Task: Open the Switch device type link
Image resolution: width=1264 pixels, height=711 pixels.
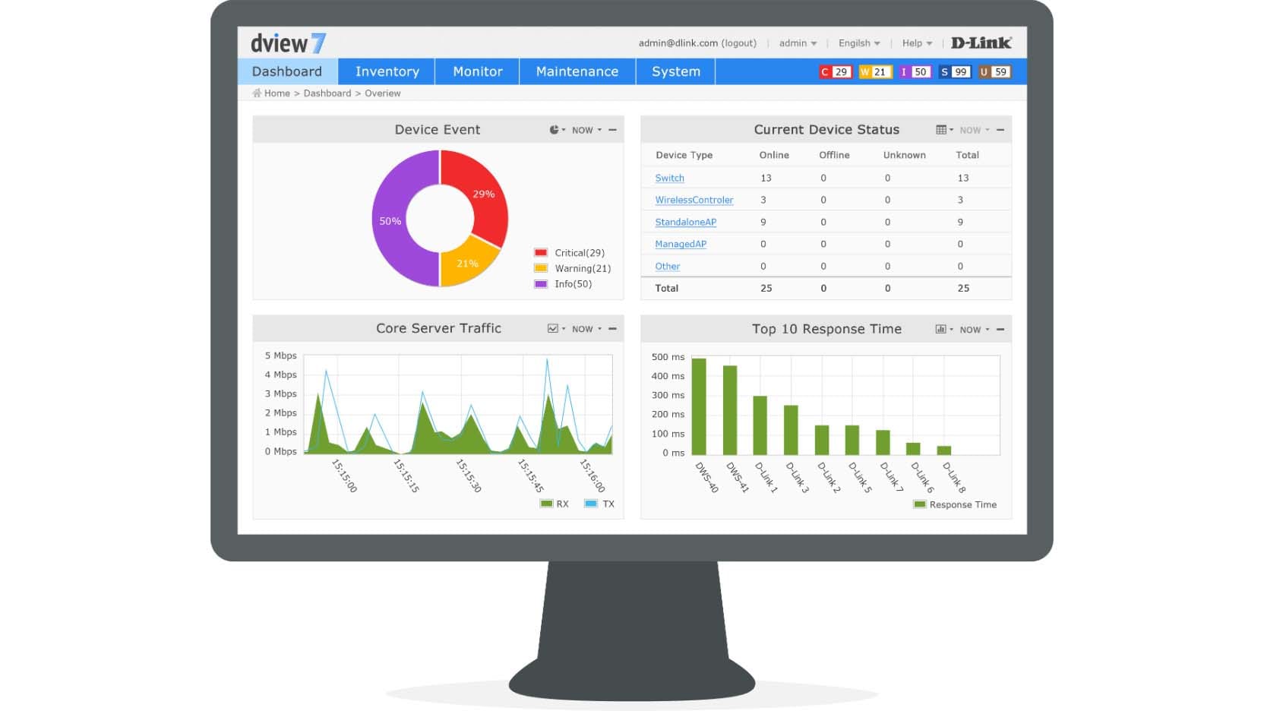Action: click(x=669, y=178)
